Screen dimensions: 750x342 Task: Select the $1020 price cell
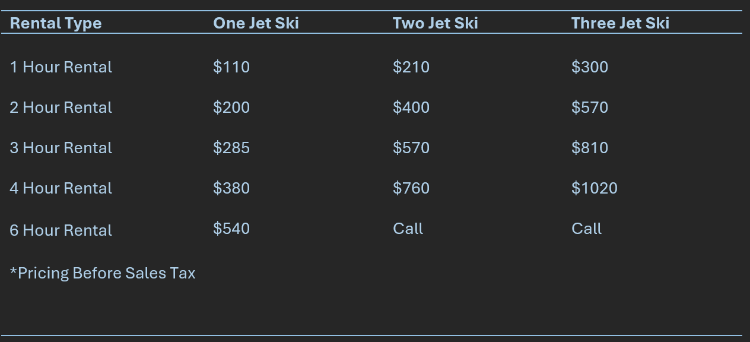click(595, 188)
